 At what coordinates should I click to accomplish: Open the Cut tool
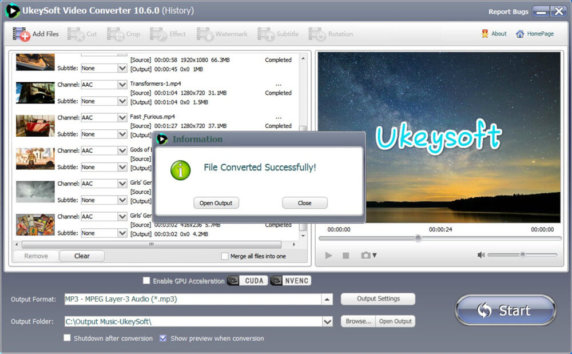pos(82,34)
